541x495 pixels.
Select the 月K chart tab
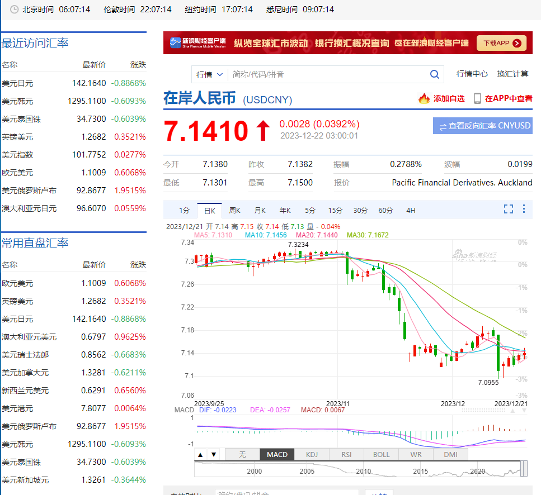[260, 211]
